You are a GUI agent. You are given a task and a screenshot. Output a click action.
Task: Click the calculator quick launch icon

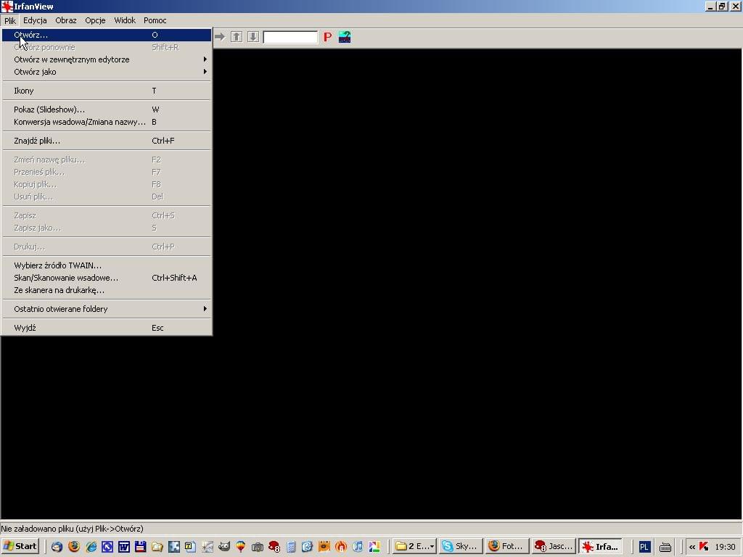coord(291,547)
